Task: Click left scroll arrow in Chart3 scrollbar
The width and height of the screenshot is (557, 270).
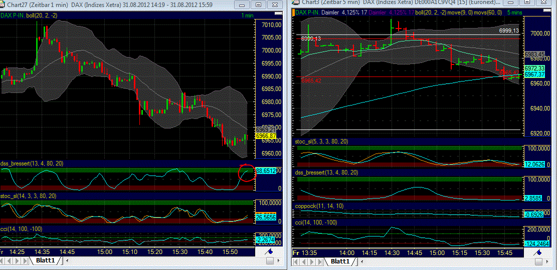Action: click(x=363, y=261)
